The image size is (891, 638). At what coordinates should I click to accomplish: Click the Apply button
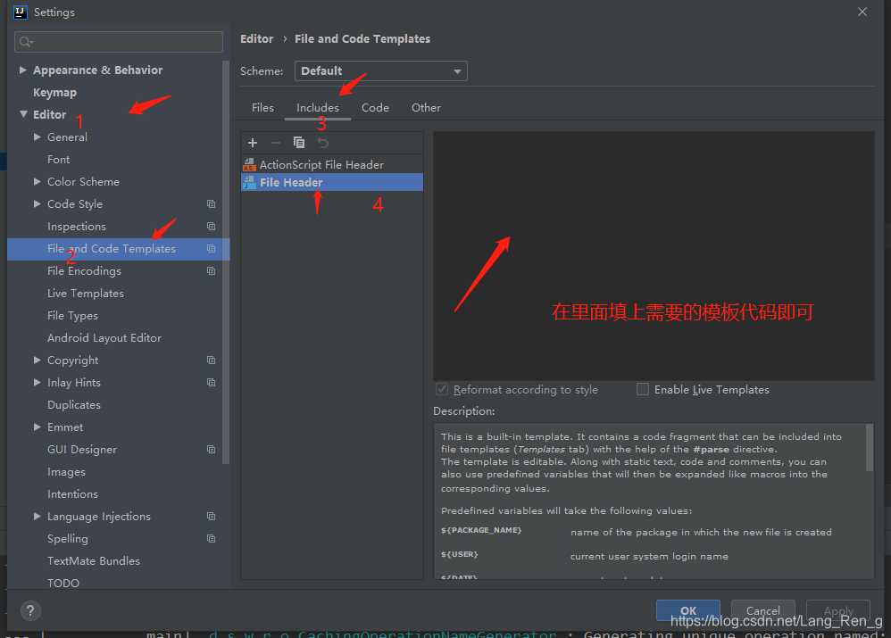[x=838, y=610]
